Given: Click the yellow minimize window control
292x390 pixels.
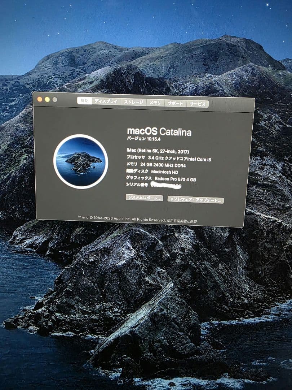Looking at the screenshot, I should point(47,99).
